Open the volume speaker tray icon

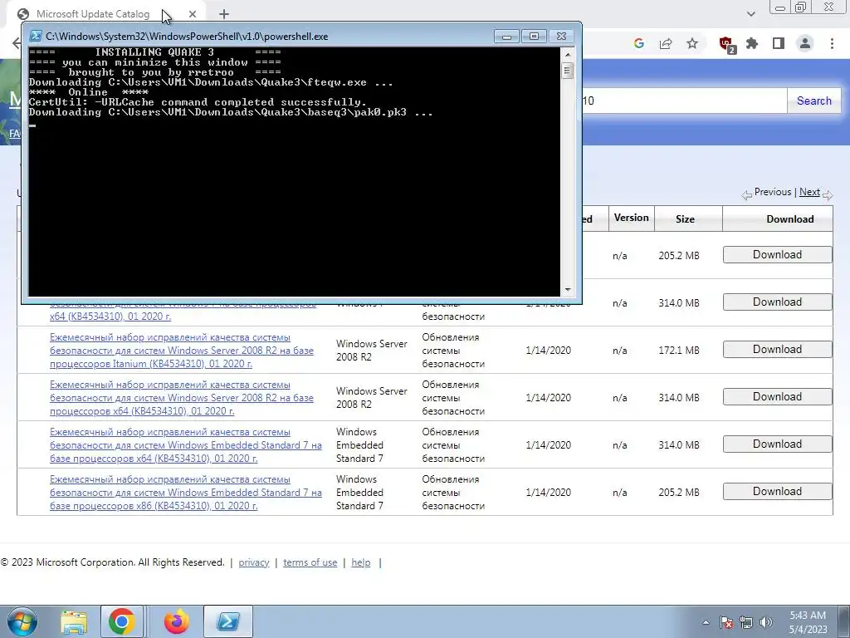766,622
